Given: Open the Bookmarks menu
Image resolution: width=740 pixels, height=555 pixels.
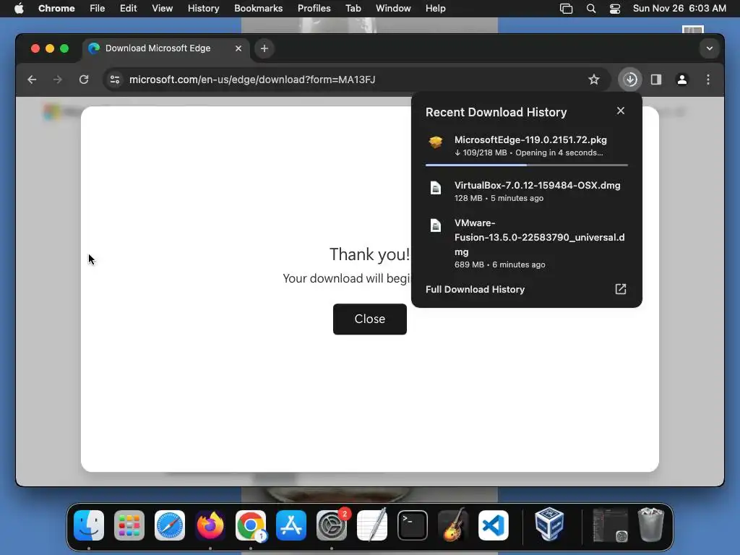Looking at the screenshot, I should 258,9.
